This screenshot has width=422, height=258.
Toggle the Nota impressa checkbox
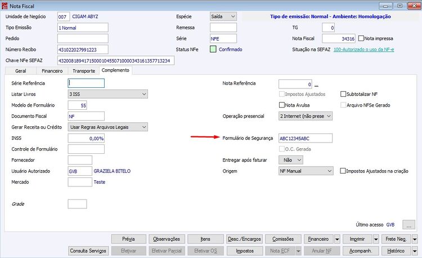[361, 38]
